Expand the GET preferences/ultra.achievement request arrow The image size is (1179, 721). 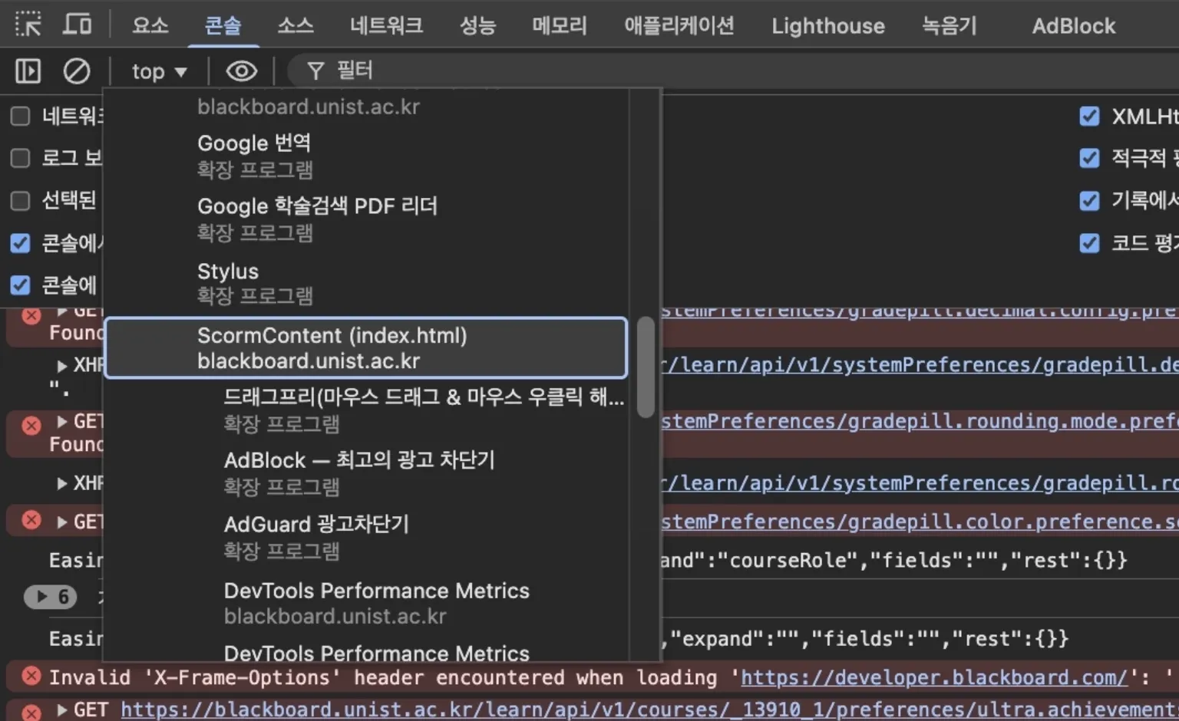click(x=62, y=710)
